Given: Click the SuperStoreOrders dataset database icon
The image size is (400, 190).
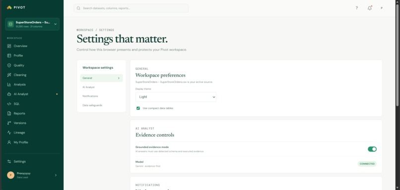Looking at the screenshot, I should [10, 24].
